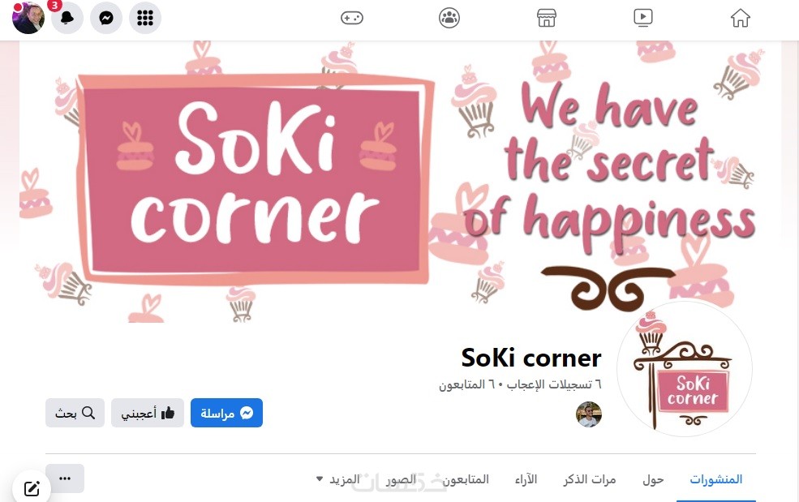Open the notifications bell icon

[x=67, y=18]
